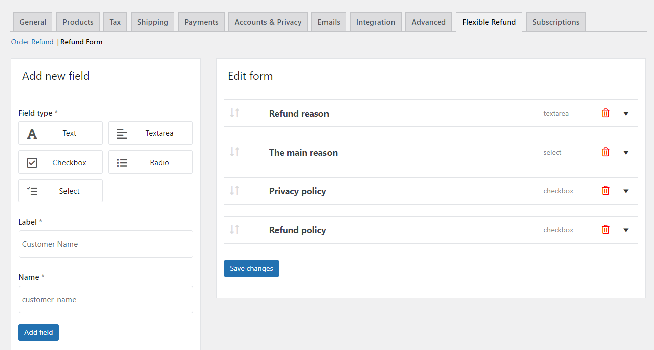Focus the Name input field
The width and height of the screenshot is (654, 350).
tap(106, 299)
